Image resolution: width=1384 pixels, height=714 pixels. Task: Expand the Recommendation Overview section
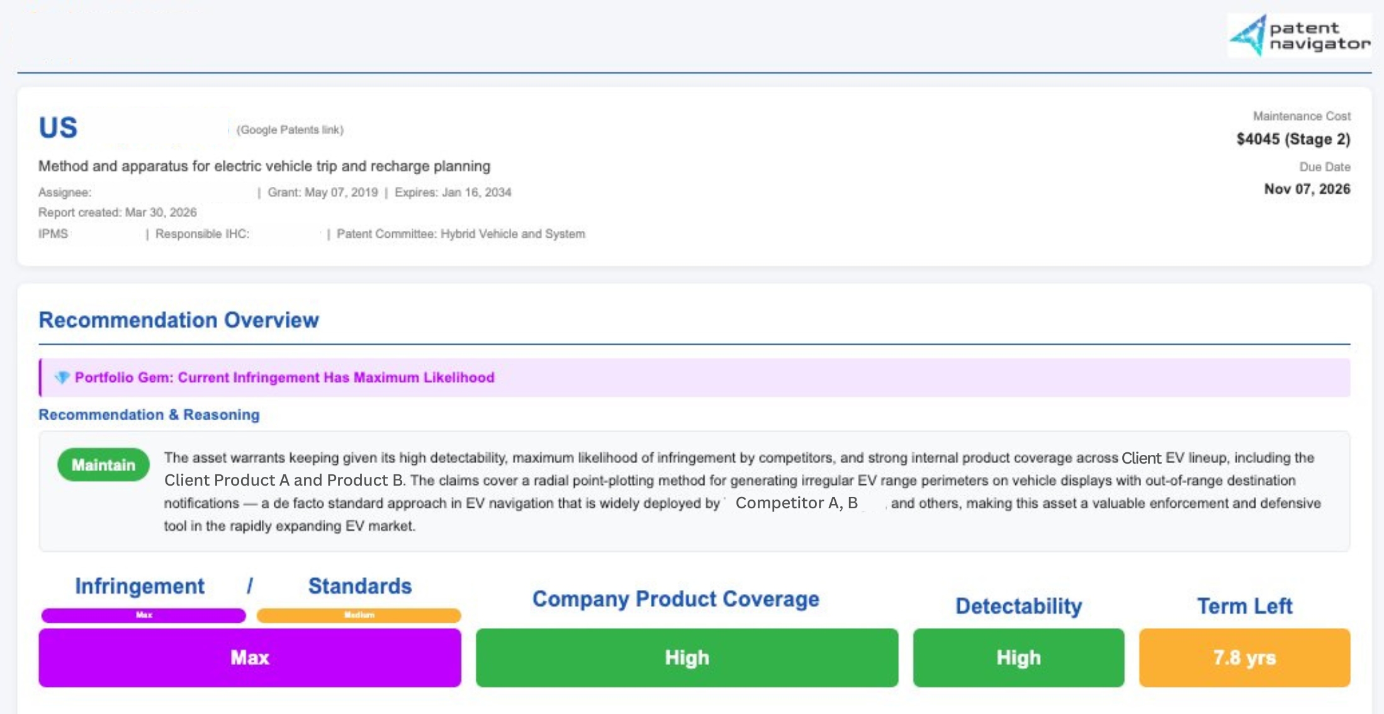point(178,320)
